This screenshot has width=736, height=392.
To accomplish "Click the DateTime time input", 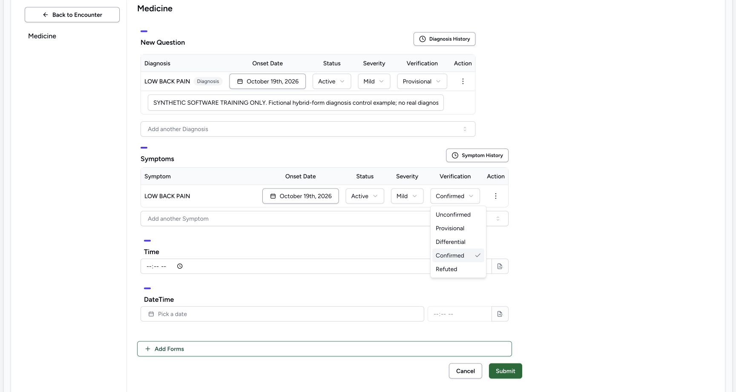I will pos(460,314).
